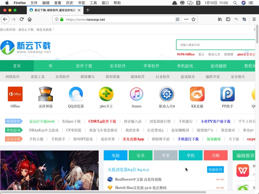Image resolution: width=259 pixels, height=194 pixels.
Task: Switch to the 安卓 content tab
Action: click(141, 155)
